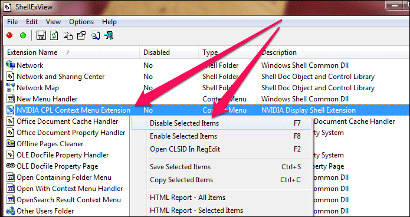Click the Open Containing Folder Menu icon

tap(11, 177)
